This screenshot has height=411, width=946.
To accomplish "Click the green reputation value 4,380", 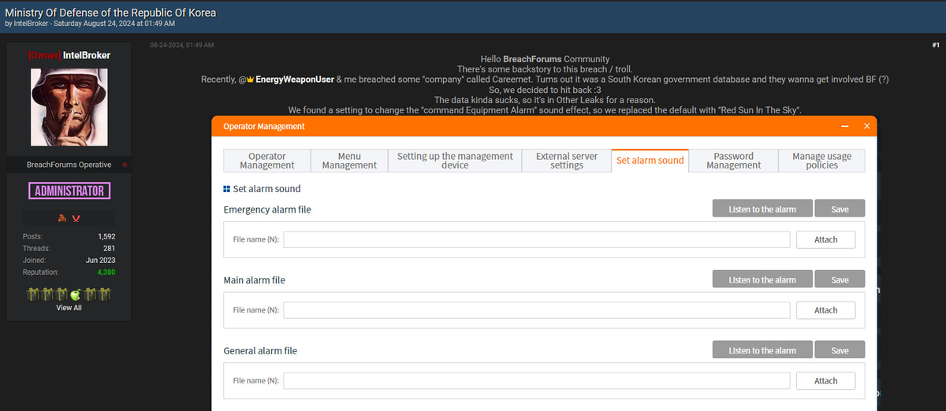I will tap(106, 272).
